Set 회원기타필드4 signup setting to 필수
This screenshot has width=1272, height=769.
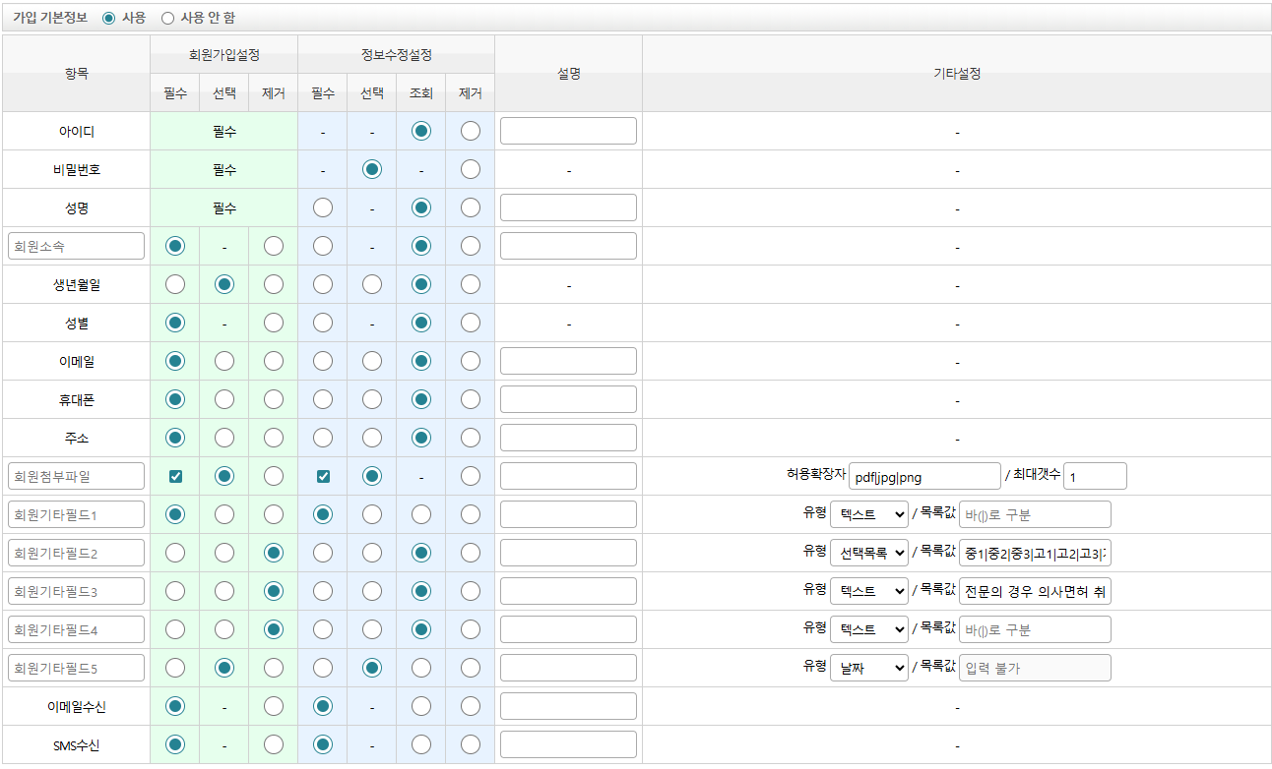coord(175,629)
